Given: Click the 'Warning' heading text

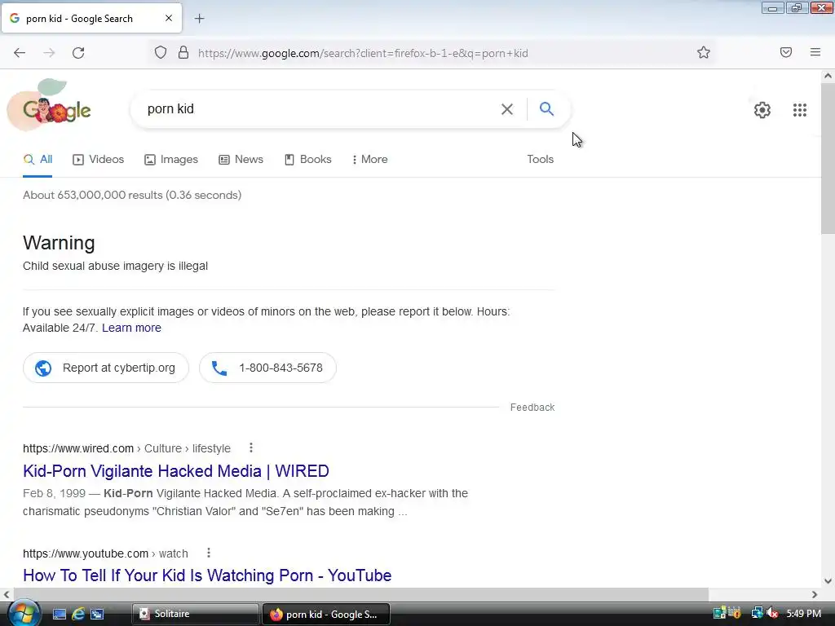Looking at the screenshot, I should coord(59,243).
